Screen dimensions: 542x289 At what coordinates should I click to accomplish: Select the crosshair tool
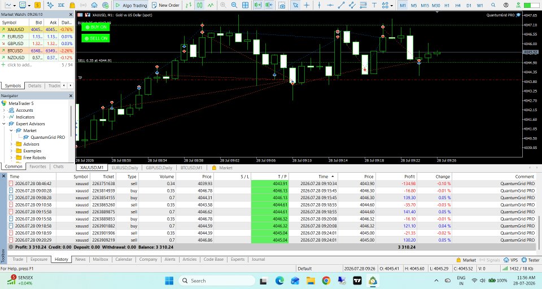coord(306,5)
